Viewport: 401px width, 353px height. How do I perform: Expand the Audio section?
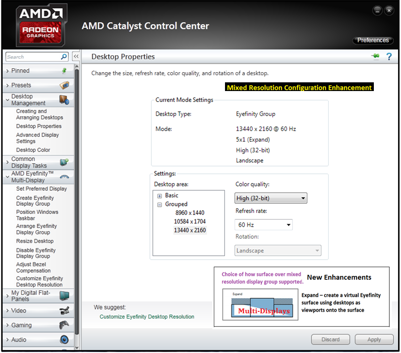tap(7, 340)
